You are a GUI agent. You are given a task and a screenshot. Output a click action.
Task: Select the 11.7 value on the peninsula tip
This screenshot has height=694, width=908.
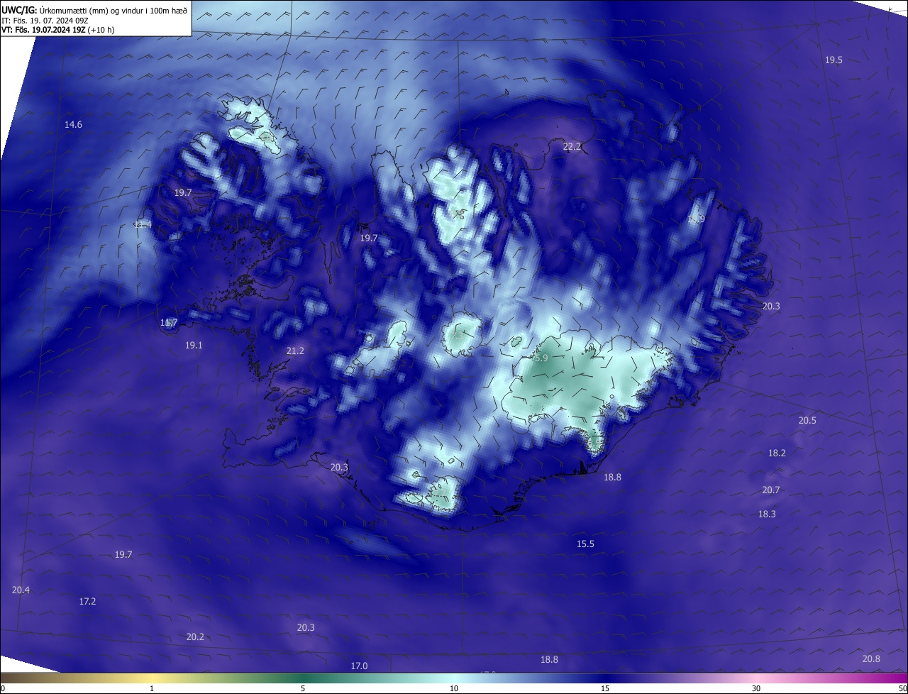(169, 323)
